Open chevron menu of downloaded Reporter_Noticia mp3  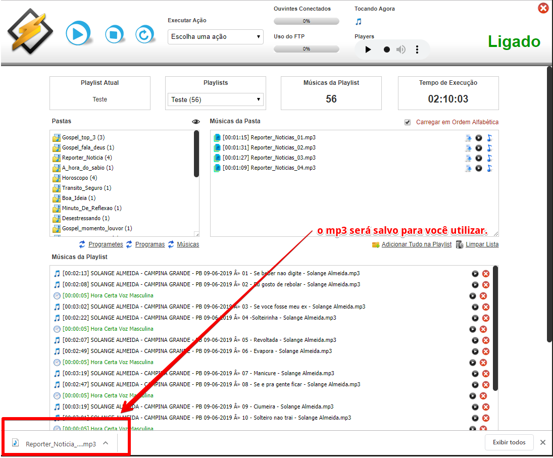[106, 443]
